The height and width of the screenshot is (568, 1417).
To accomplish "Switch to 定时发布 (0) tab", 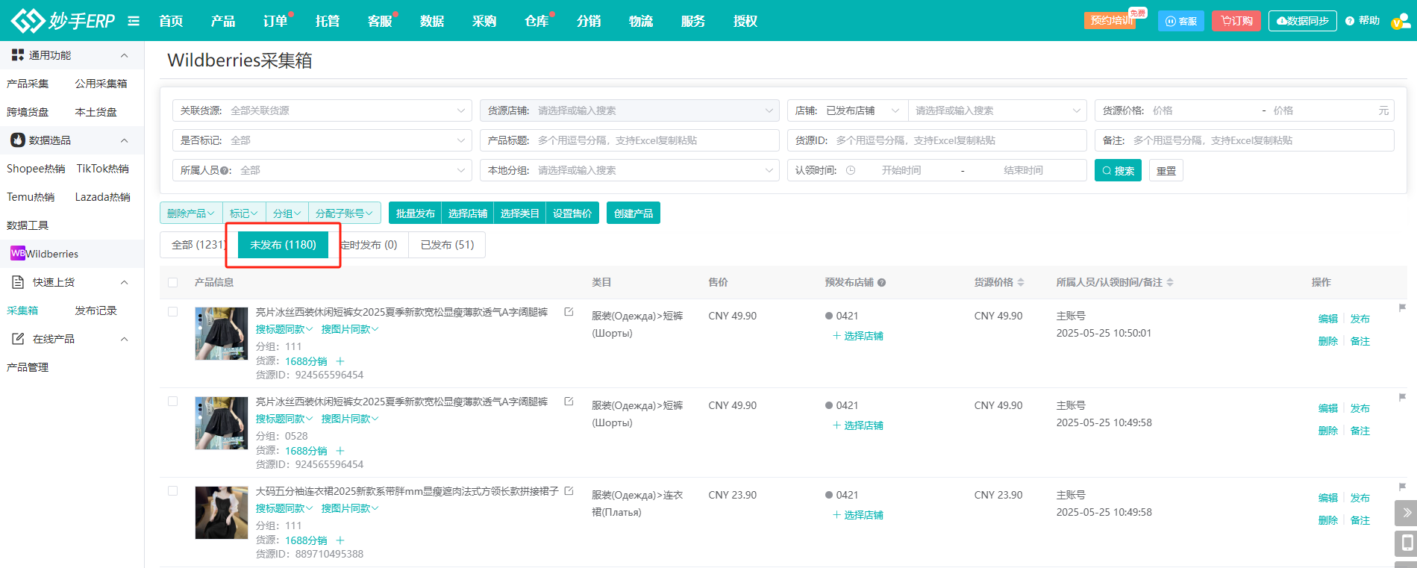I will click(369, 245).
